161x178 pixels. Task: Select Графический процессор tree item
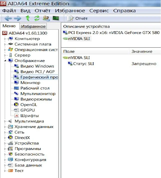click(x=36, y=77)
